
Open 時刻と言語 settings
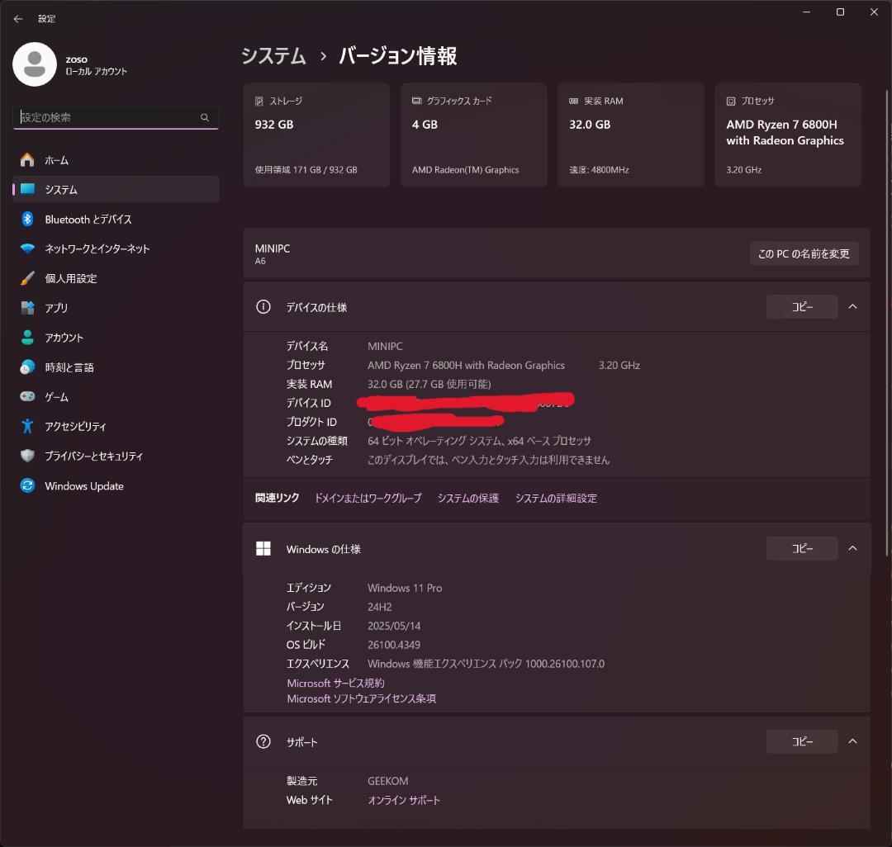70,367
